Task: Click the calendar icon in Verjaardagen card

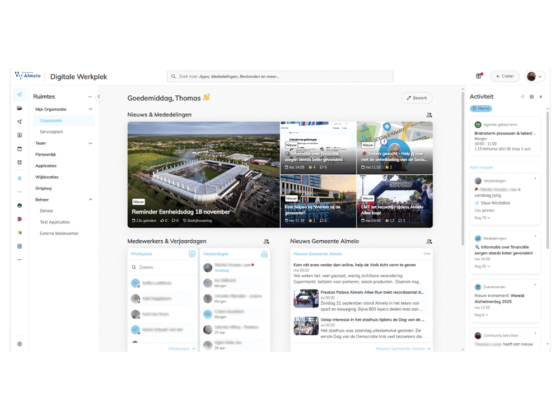Action: [264, 254]
